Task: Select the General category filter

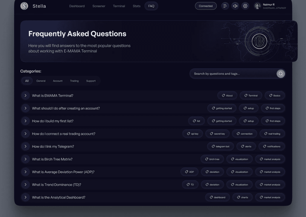Action: tap(41, 81)
